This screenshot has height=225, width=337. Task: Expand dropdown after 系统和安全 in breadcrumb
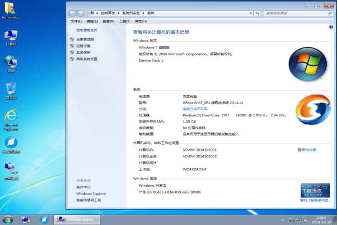[x=143, y=13]
